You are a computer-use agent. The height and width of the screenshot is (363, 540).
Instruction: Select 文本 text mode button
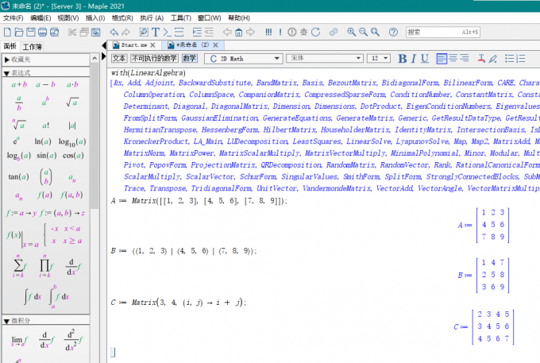119,58
